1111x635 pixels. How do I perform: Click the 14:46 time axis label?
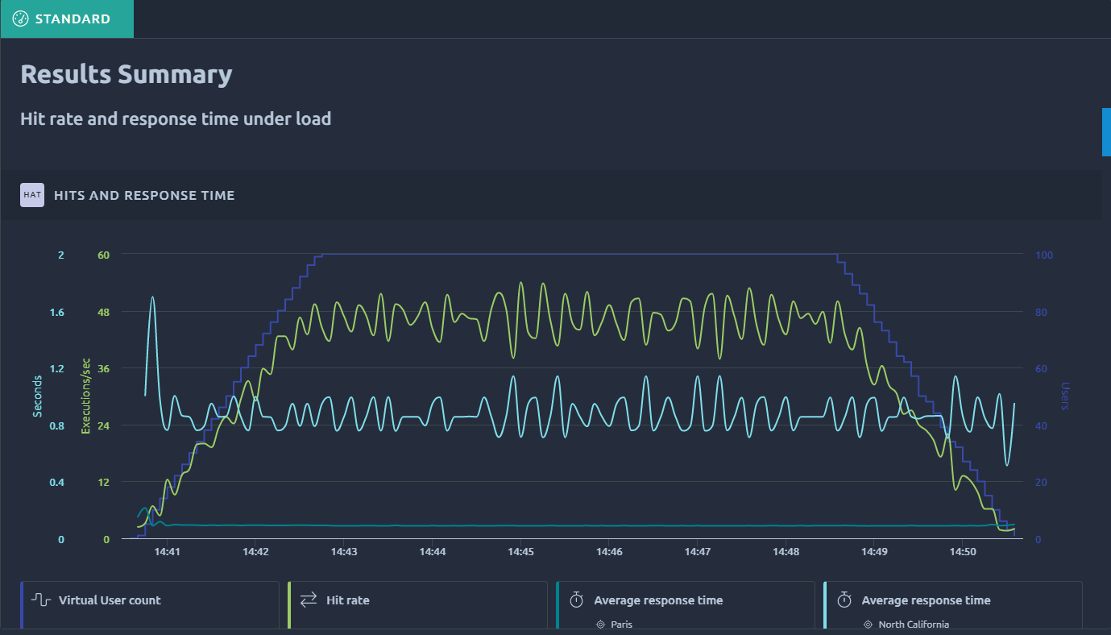pyautogui.click(x=609, y=552)
